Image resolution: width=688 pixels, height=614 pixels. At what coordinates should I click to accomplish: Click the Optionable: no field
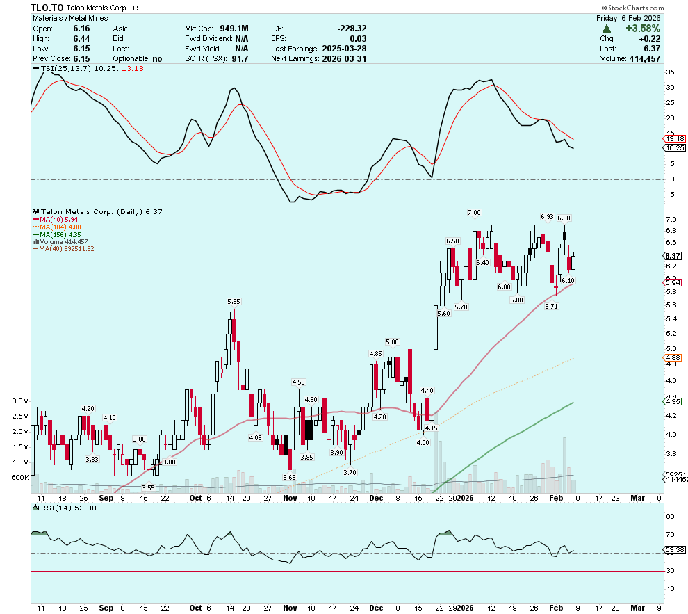(138, 59)
